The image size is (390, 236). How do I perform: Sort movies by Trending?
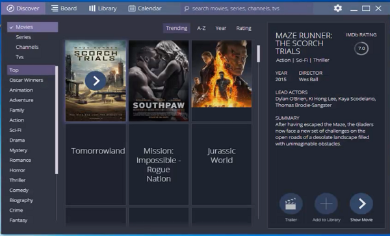coord(177,28)
